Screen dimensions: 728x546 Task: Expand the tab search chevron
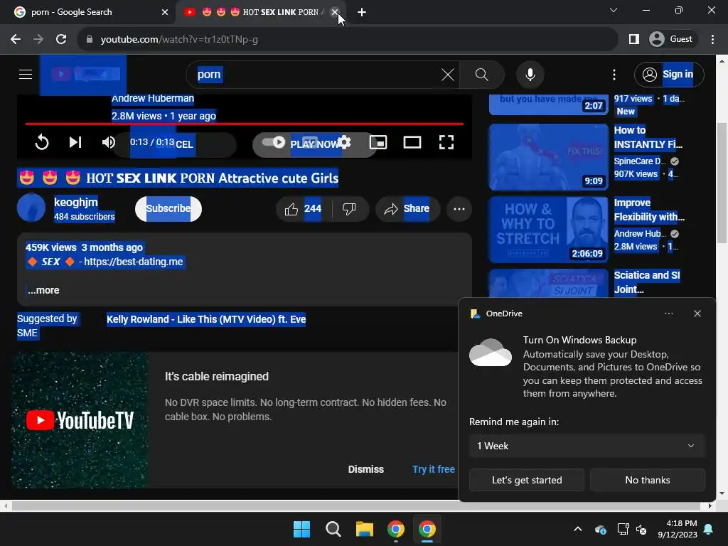tap(614, 10)
